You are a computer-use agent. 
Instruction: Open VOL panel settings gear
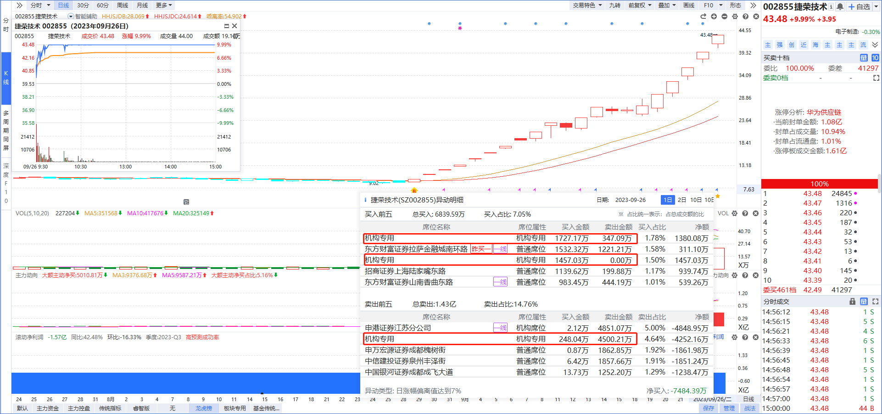coord(735,213)
